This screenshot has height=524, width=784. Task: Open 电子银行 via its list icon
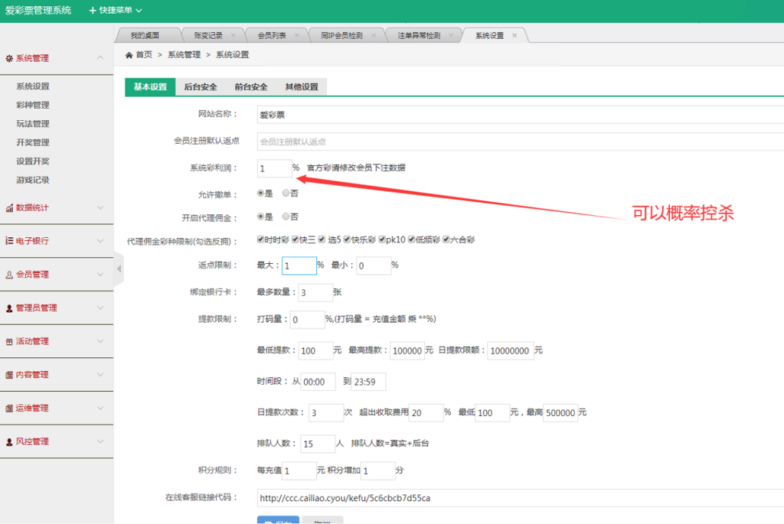point(9,240)
